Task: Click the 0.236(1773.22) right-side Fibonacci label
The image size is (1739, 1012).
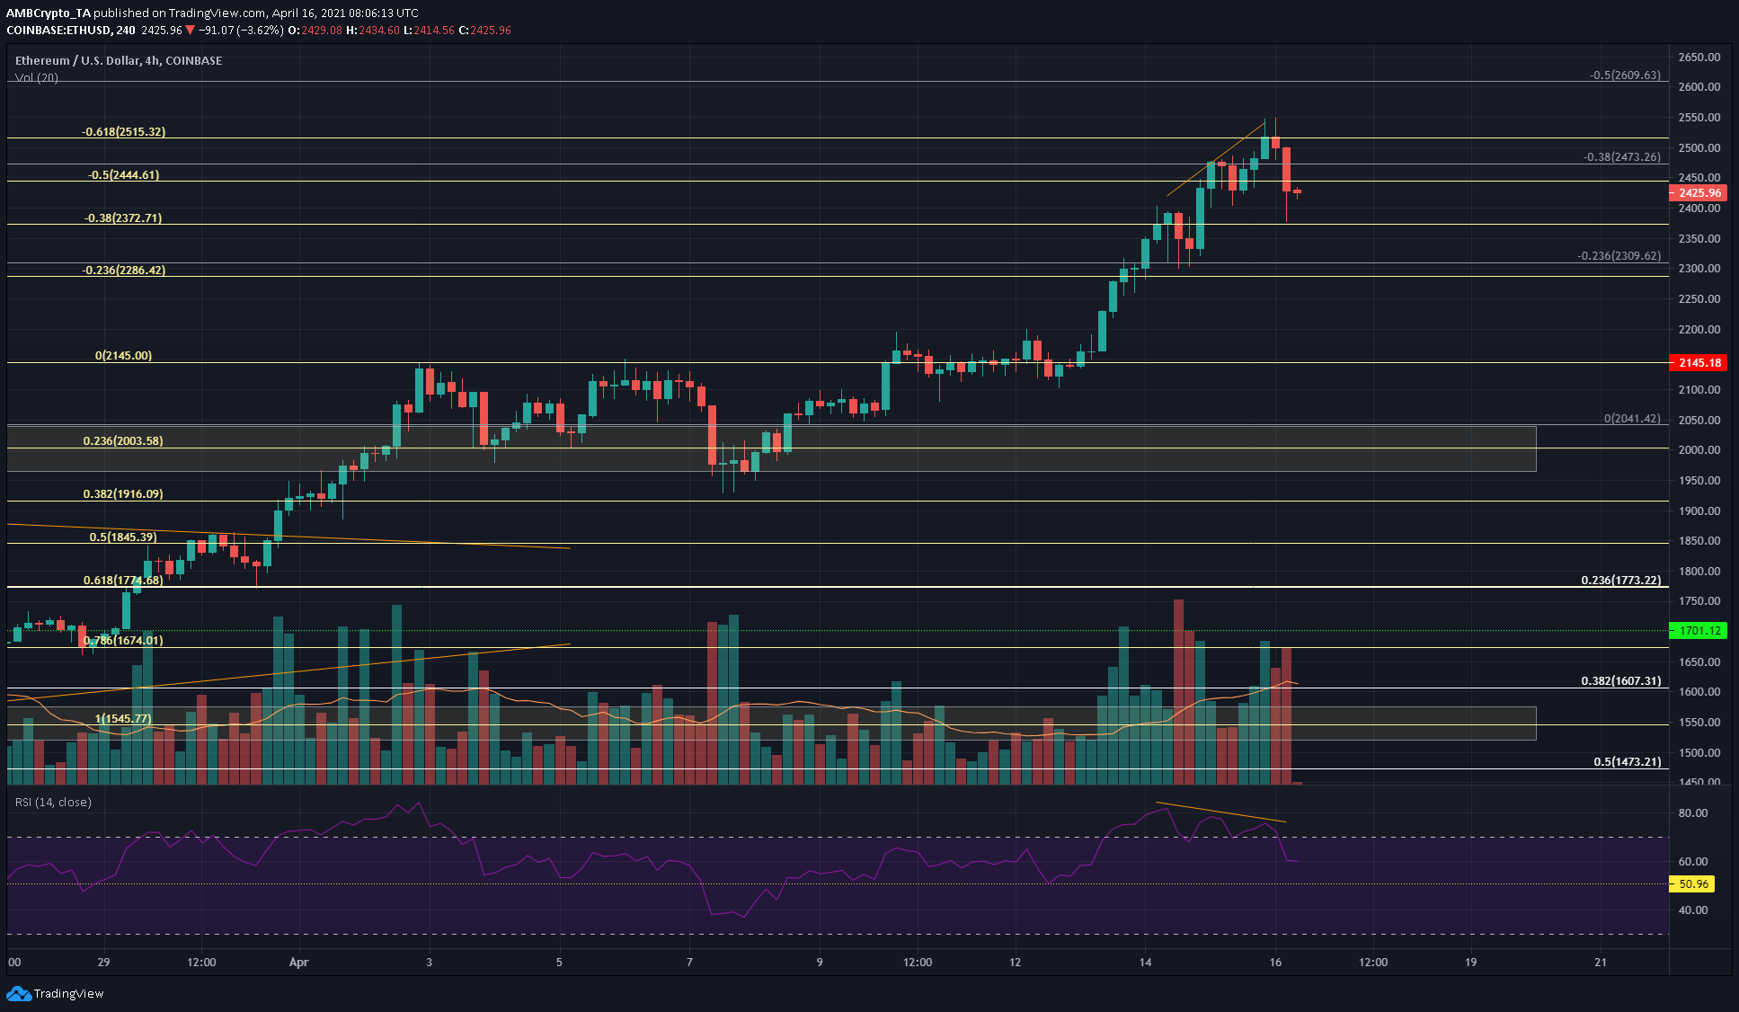Action: [x=1621, y=581]
